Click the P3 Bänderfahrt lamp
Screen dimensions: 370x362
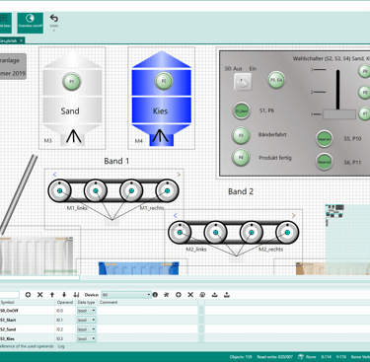pos(241,135)
